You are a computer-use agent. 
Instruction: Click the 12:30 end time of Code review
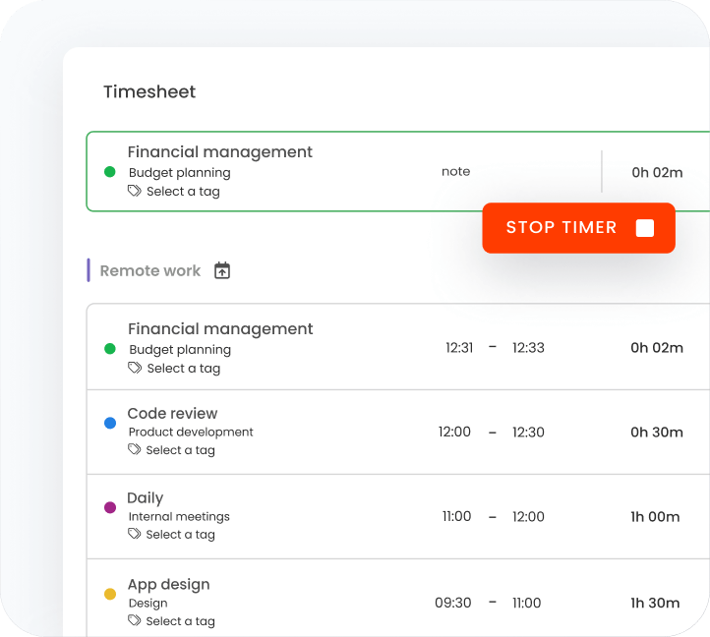528,433
